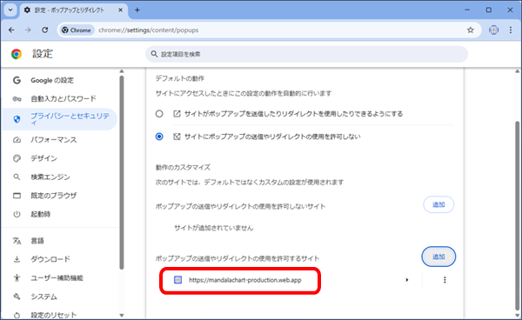The height and width of the screenshot is (320, 522).
Task: Open ユーザー補助機能 settings
Action: 60,277
